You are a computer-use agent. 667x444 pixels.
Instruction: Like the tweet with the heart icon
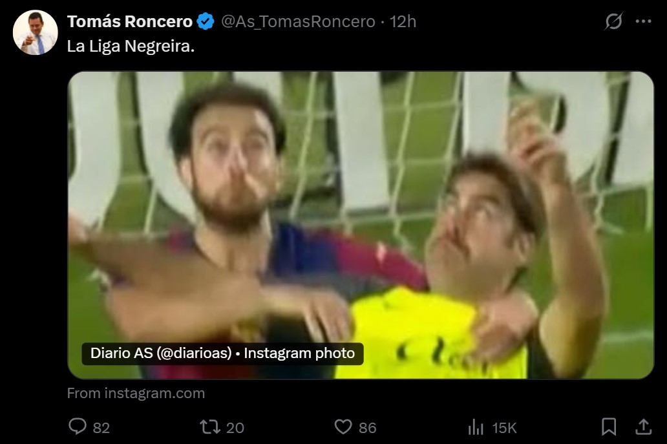click(x=343, y=427)
